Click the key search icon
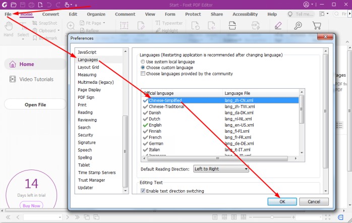This screenshot has width=352, height=223. 298,25
